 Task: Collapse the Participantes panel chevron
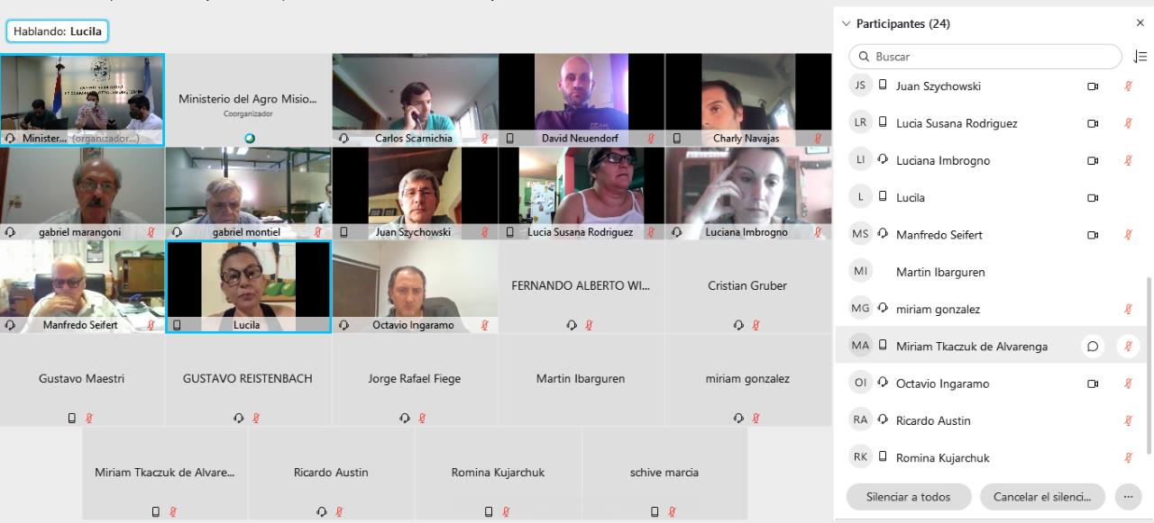(846, 23)
